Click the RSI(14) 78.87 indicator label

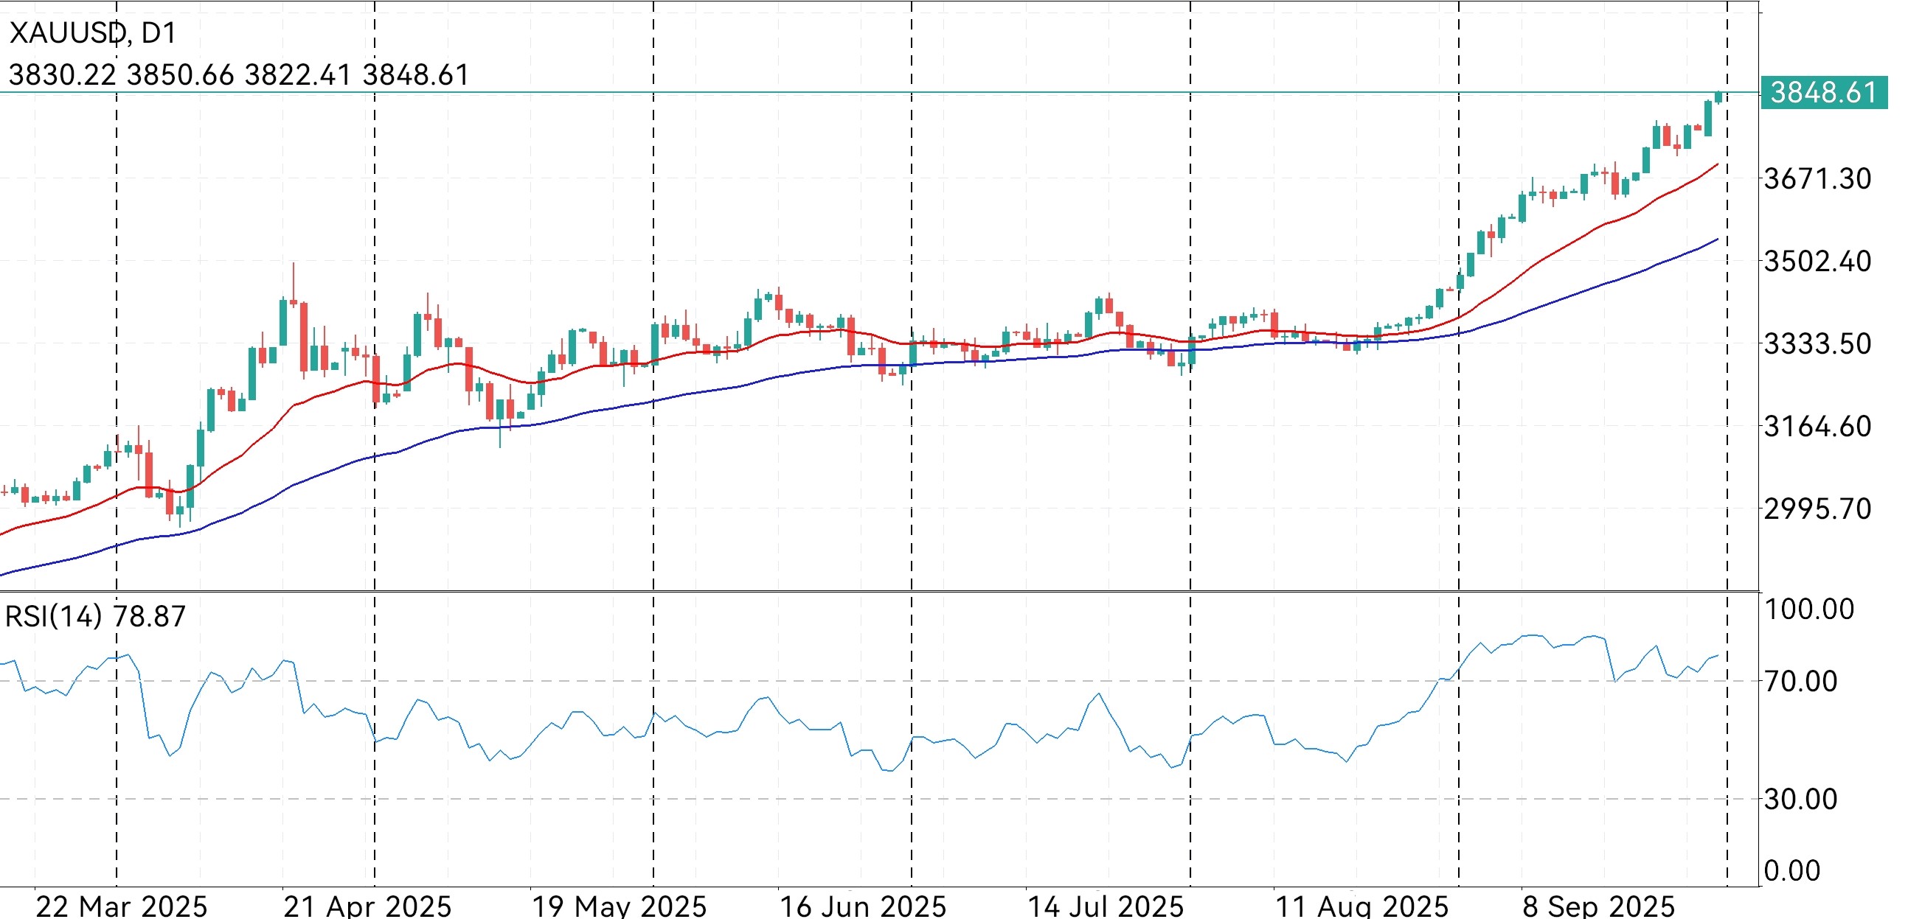95,616
